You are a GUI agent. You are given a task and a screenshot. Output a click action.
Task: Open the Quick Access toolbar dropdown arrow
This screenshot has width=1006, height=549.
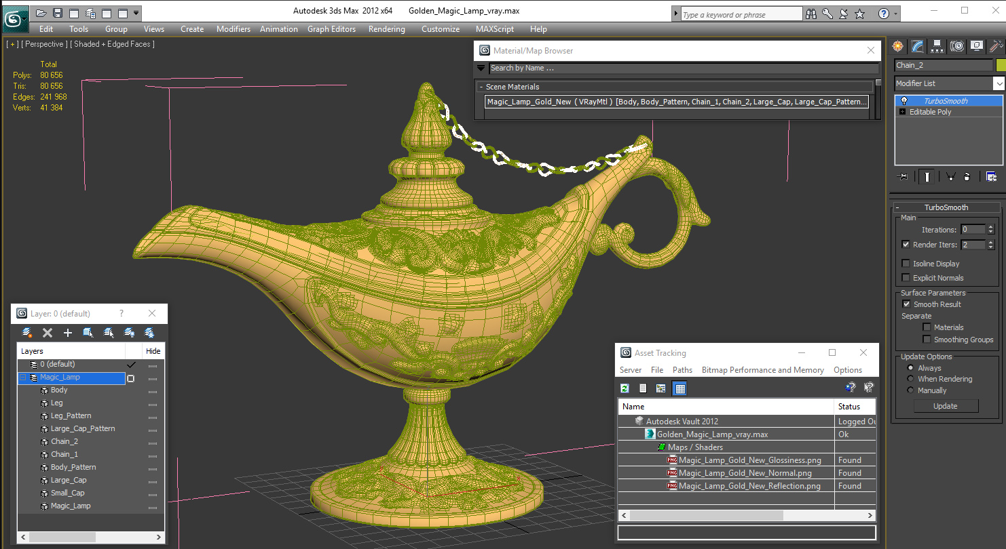click(x=137, y=13)
